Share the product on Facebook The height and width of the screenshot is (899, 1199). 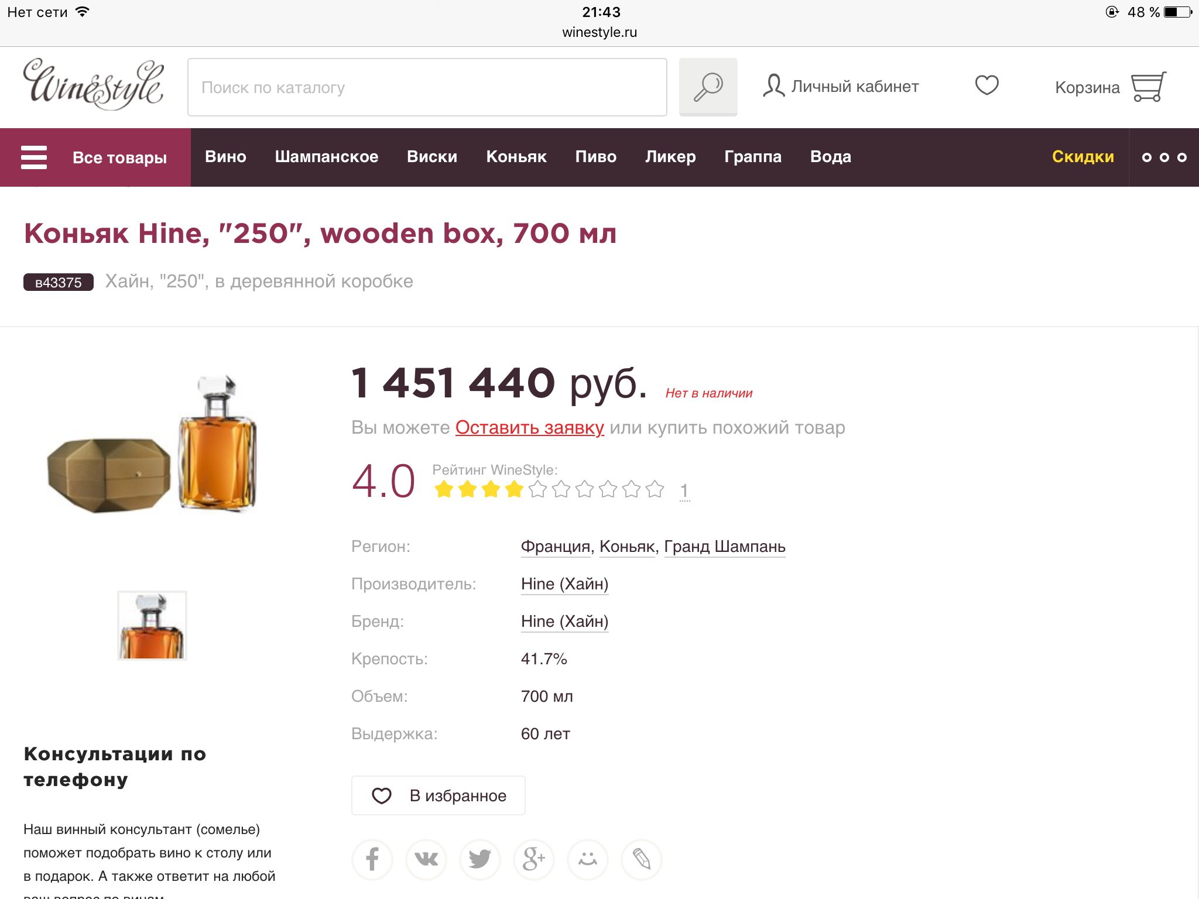coord(372,859)
